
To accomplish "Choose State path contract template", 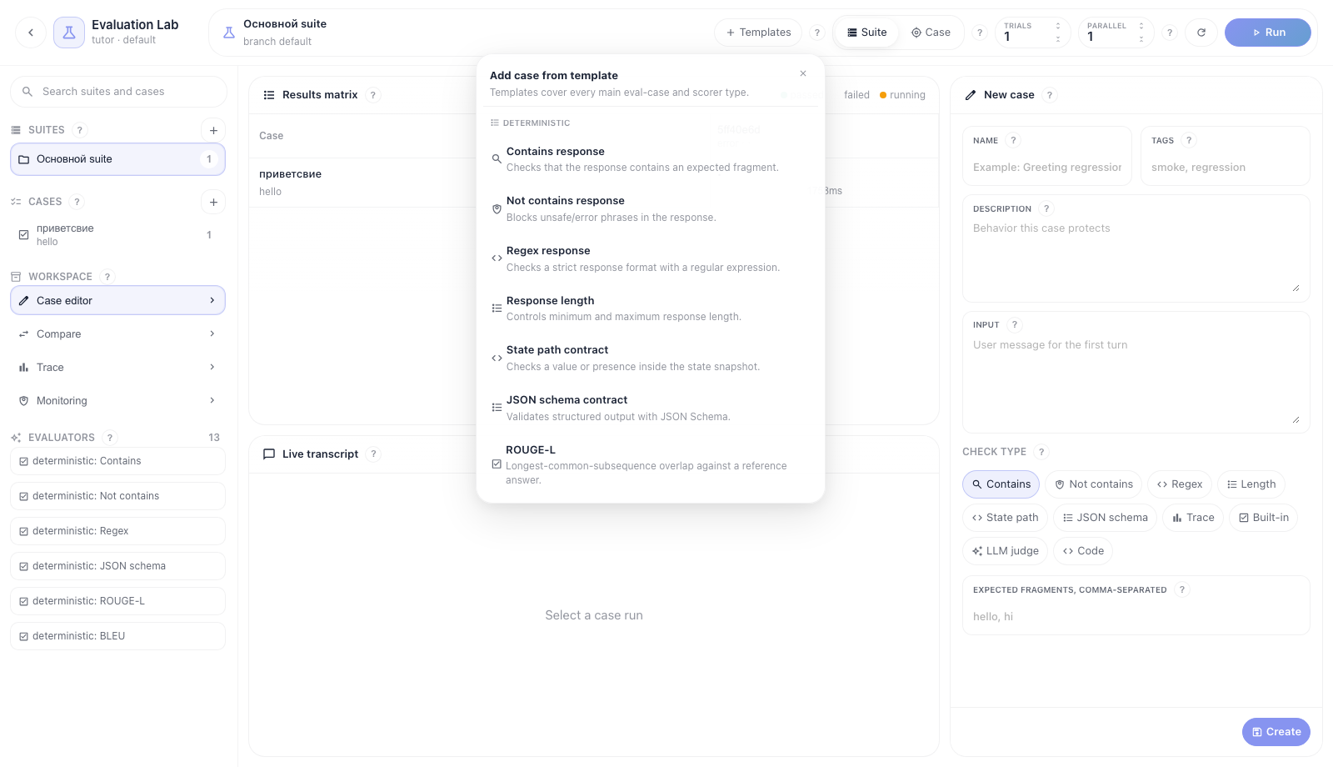I will (650, 358).
